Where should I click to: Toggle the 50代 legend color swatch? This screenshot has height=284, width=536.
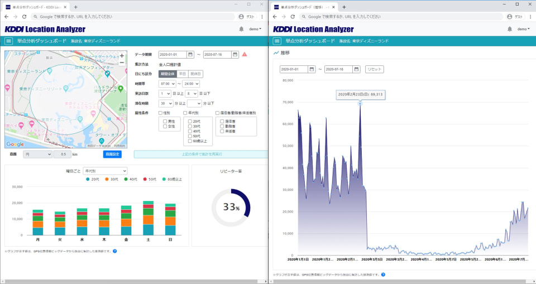pyautogui.click(x=145, y=180)
